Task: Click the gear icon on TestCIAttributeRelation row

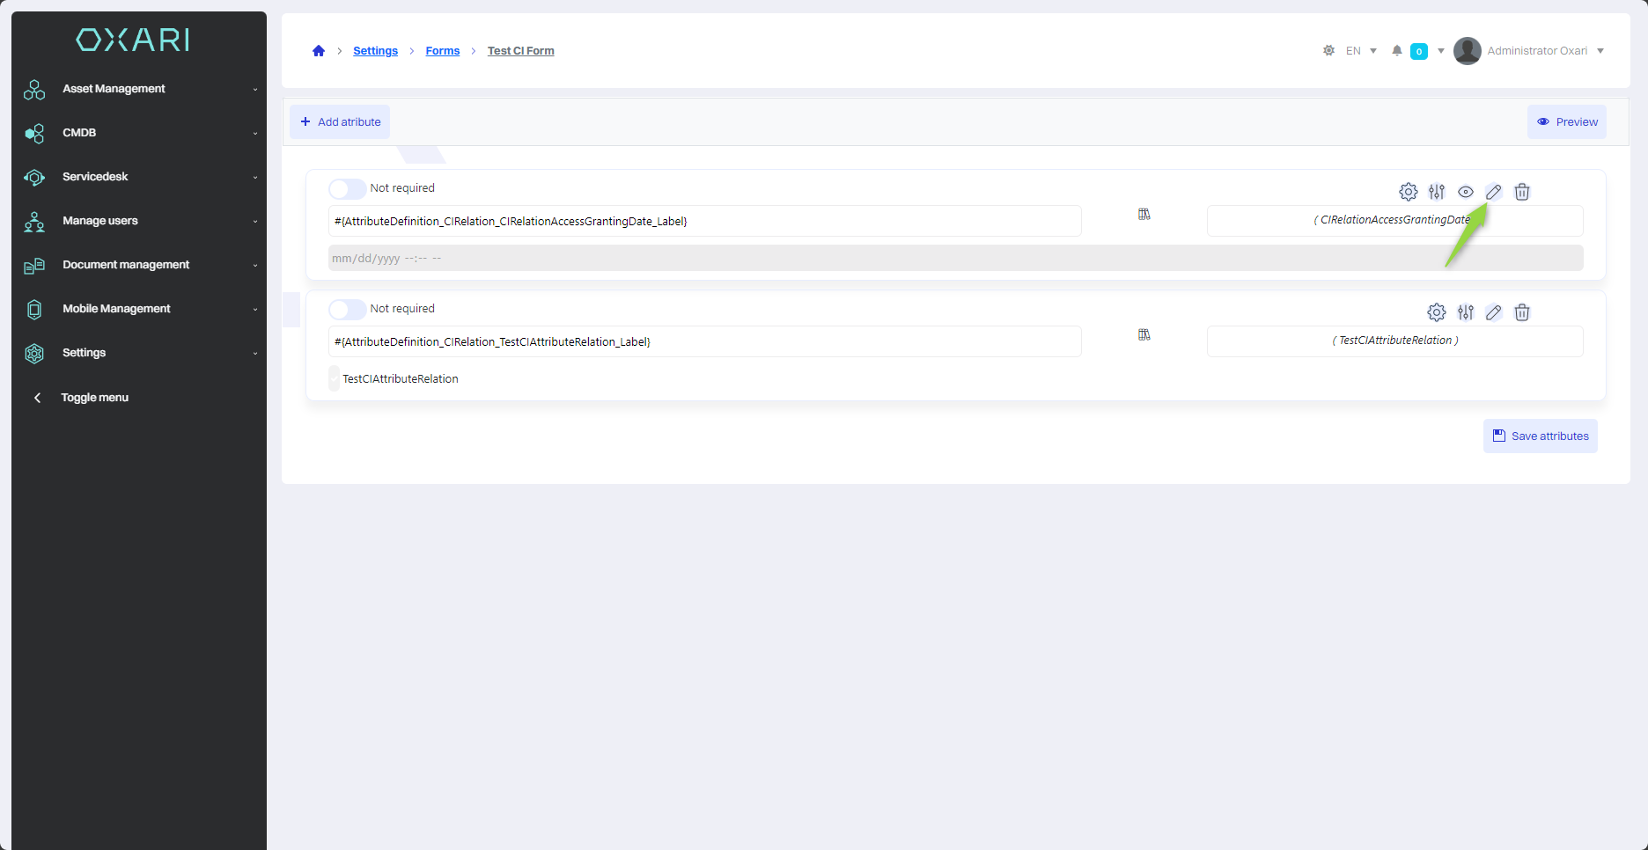Action: point(1437,312)
